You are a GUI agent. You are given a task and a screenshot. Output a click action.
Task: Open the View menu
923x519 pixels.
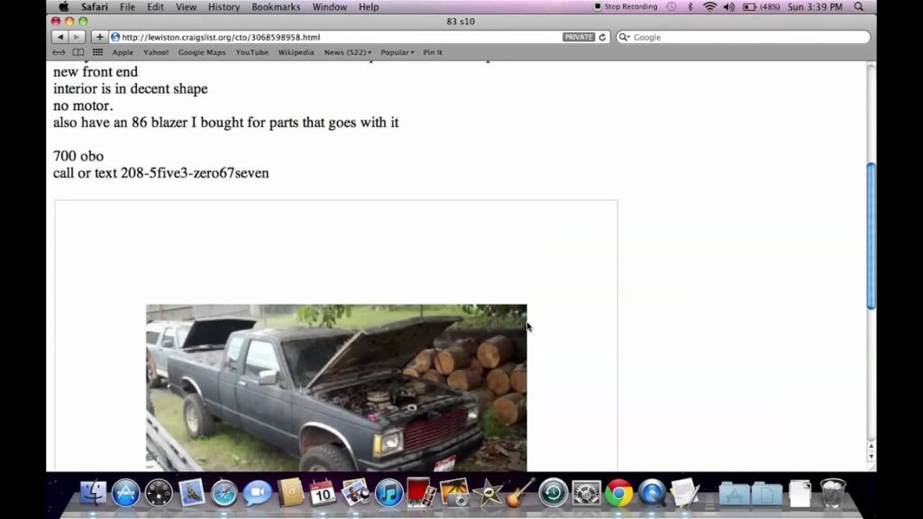click(186, 7)
